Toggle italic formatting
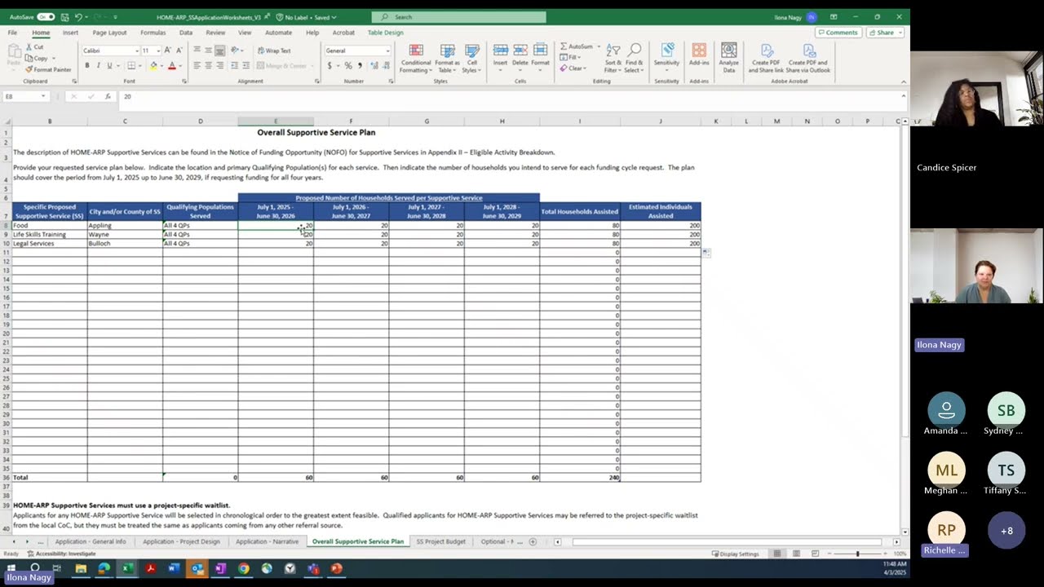The height and width of the screenshot is (587, 1044). pos(98,65)
